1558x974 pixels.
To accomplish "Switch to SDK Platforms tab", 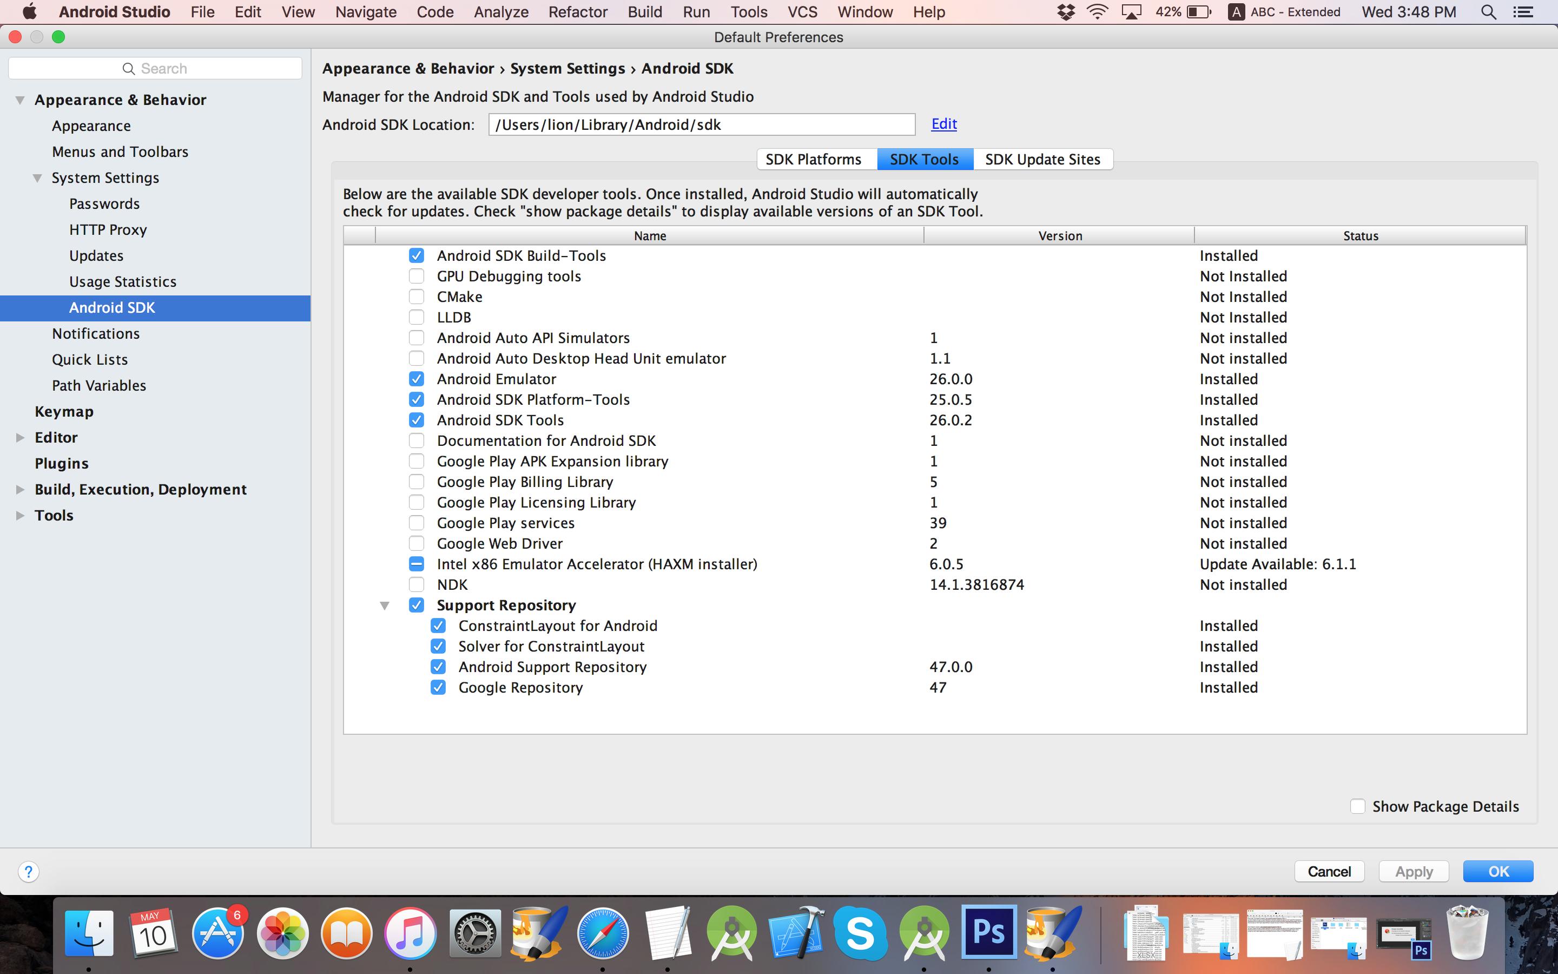I will 813,160.
